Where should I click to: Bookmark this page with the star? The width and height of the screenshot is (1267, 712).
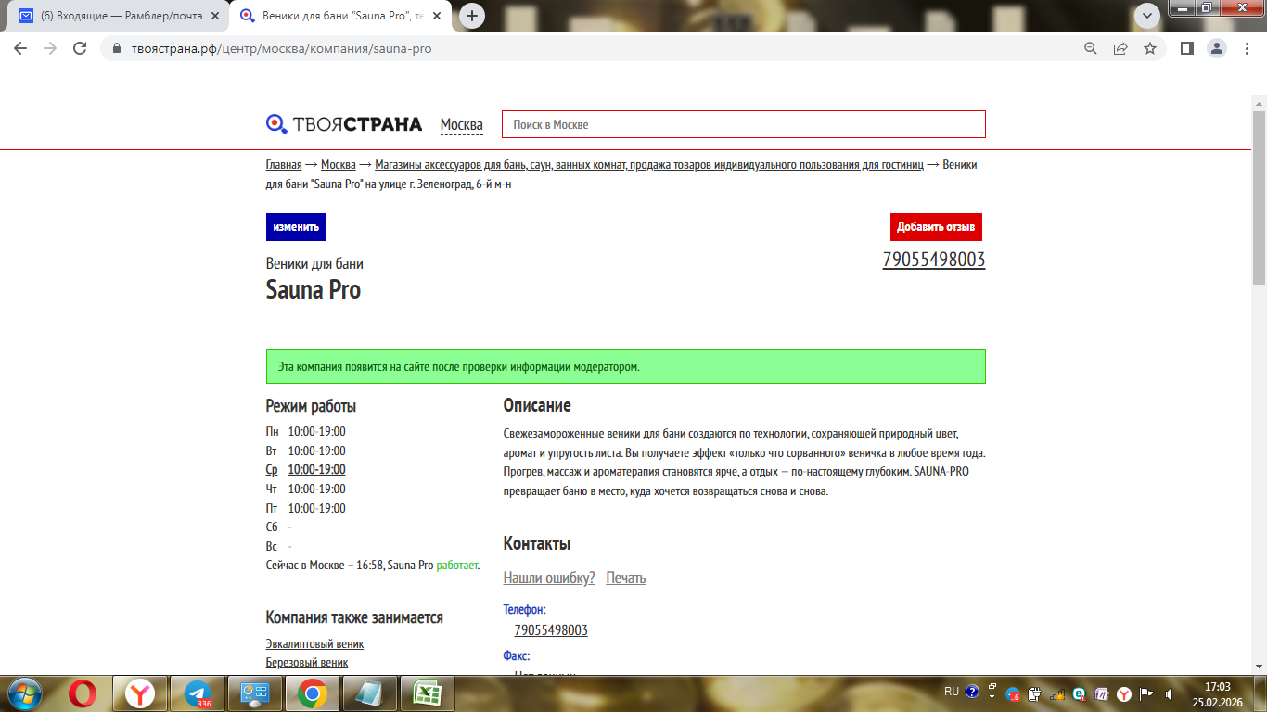[x=1150, y=49]
